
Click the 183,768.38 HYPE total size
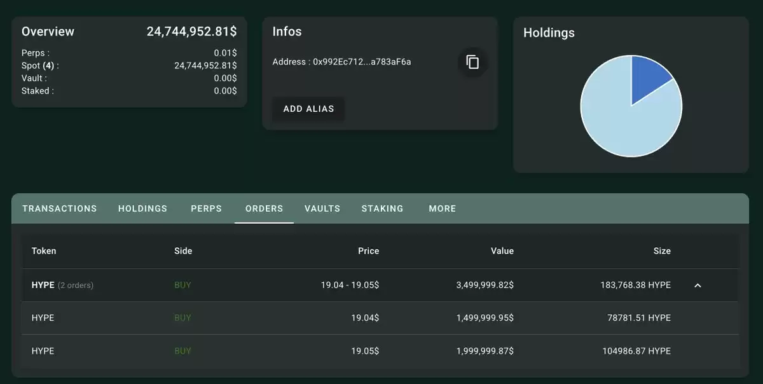coord(635,285)
